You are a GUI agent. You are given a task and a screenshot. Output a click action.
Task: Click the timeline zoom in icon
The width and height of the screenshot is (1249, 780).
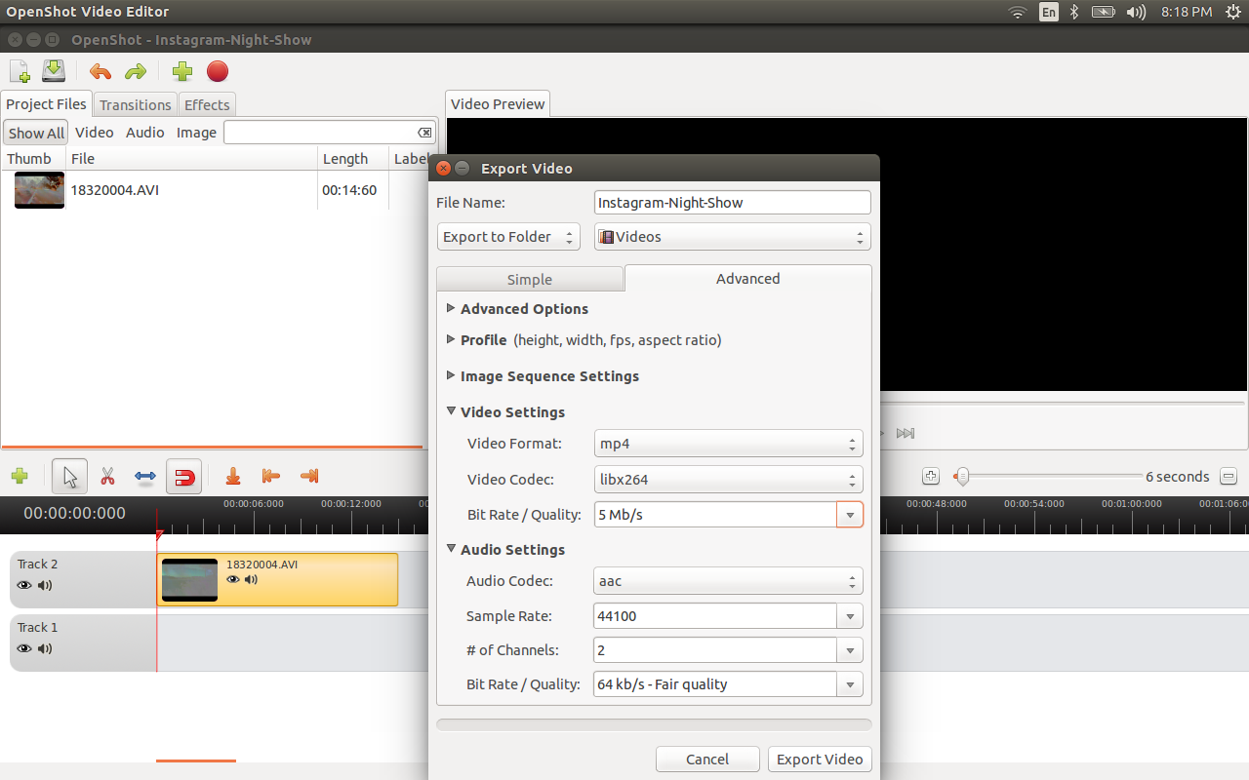click(931, 477)
